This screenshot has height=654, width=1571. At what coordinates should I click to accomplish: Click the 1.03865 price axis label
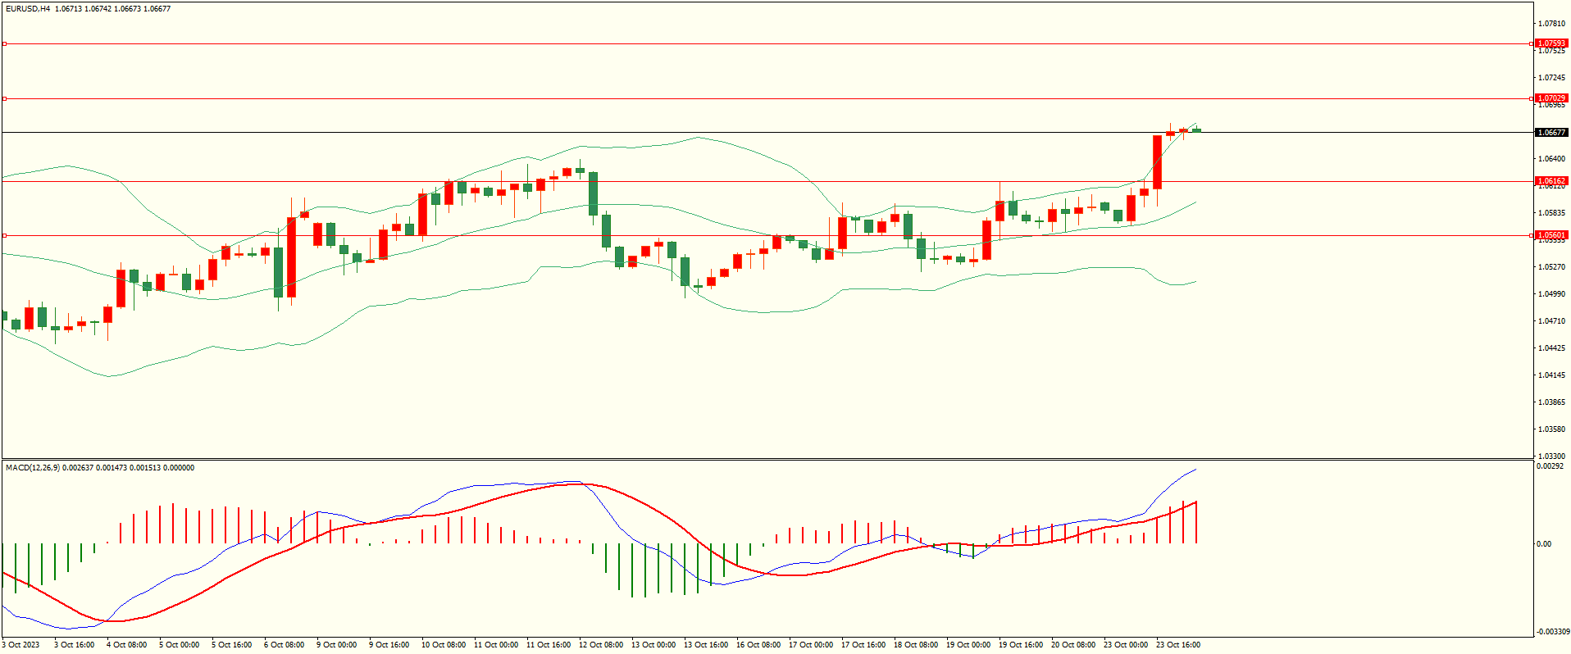(x=1551, y=402)
